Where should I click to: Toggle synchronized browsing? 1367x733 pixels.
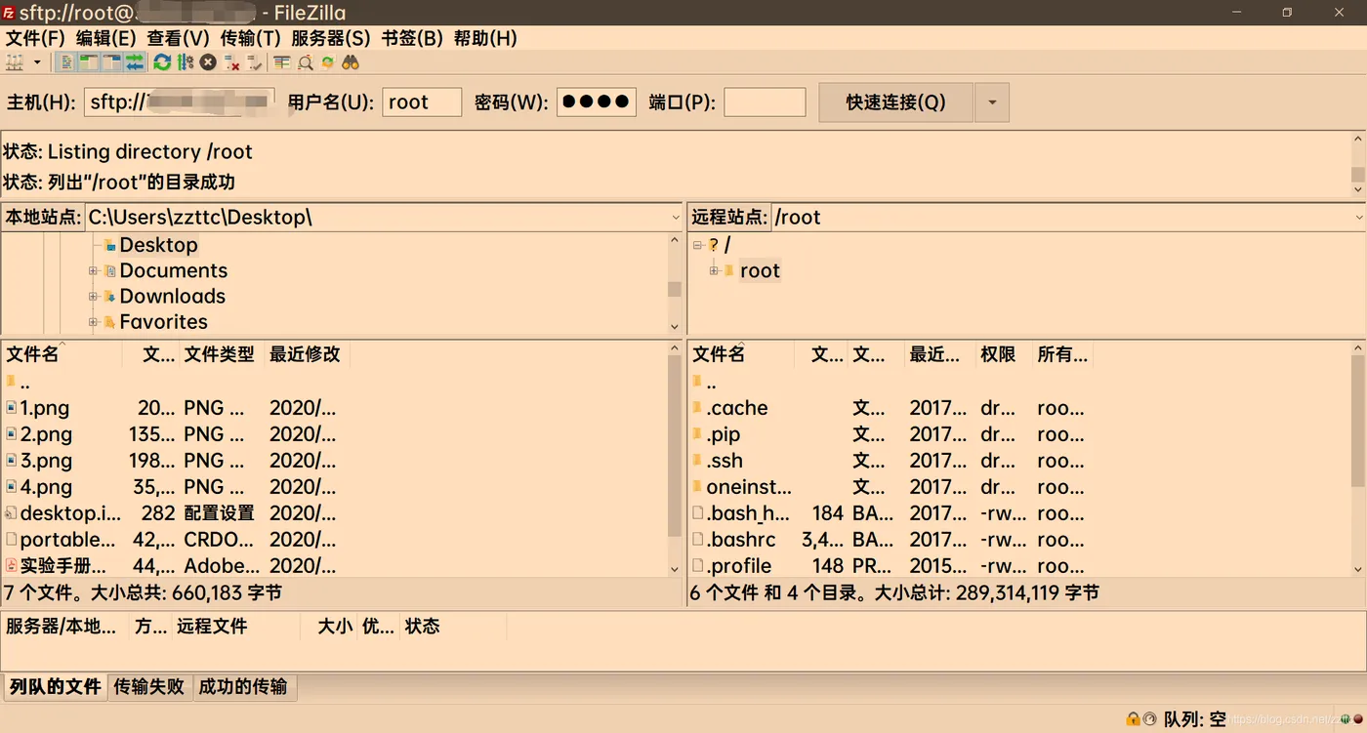point(328,62)
